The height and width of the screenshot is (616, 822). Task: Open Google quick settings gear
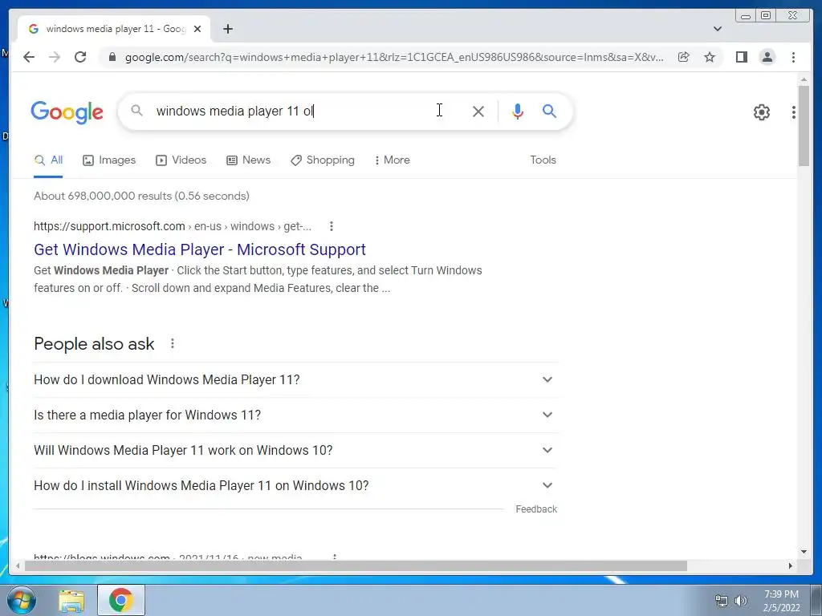pos(762,112)
